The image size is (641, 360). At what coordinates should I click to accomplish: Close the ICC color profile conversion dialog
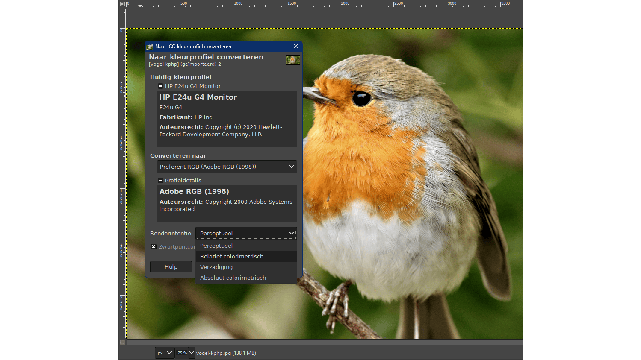(296, 46)
